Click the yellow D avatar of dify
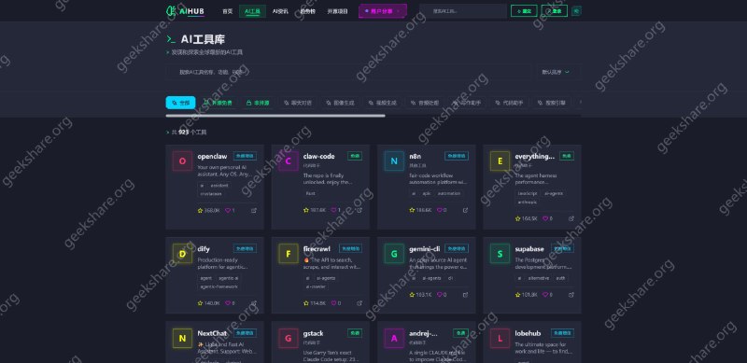 pos(182,254)
